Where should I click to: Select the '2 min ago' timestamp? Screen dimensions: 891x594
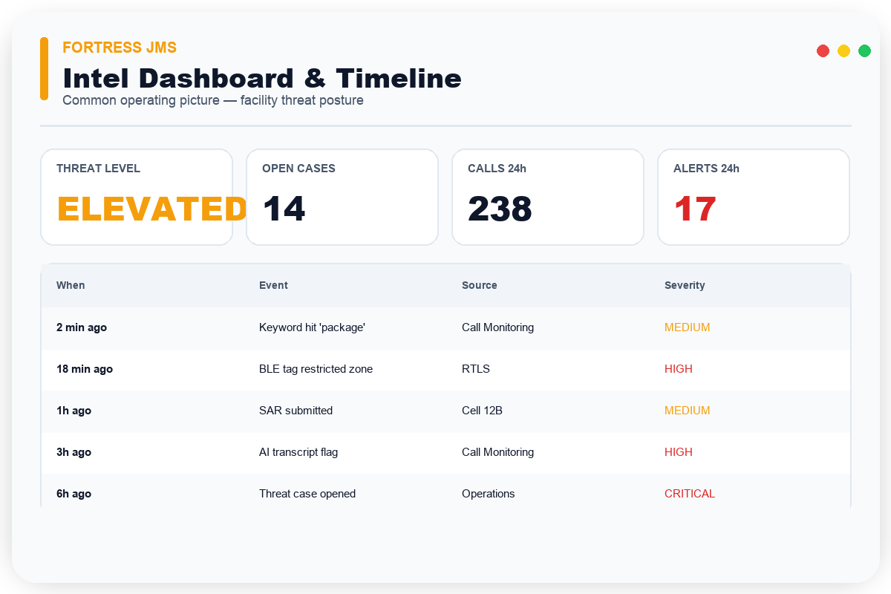pos(82,327)
